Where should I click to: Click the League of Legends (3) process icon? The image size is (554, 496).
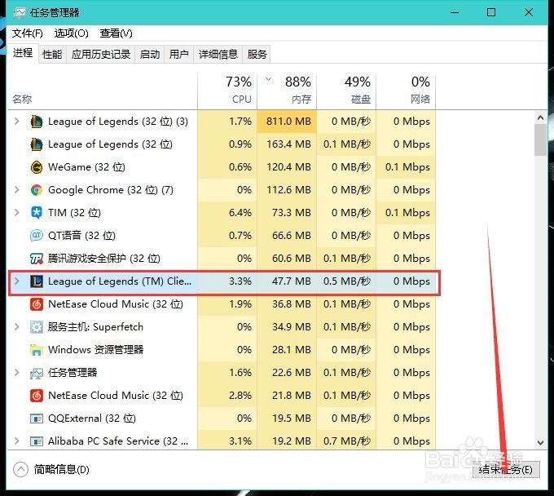[37, 122]
